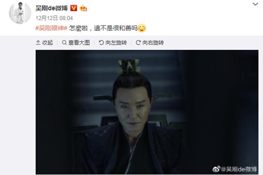Collapse the image using 收起 text
This screenshot has width=263, height=175.
click(x=47, y=43)
